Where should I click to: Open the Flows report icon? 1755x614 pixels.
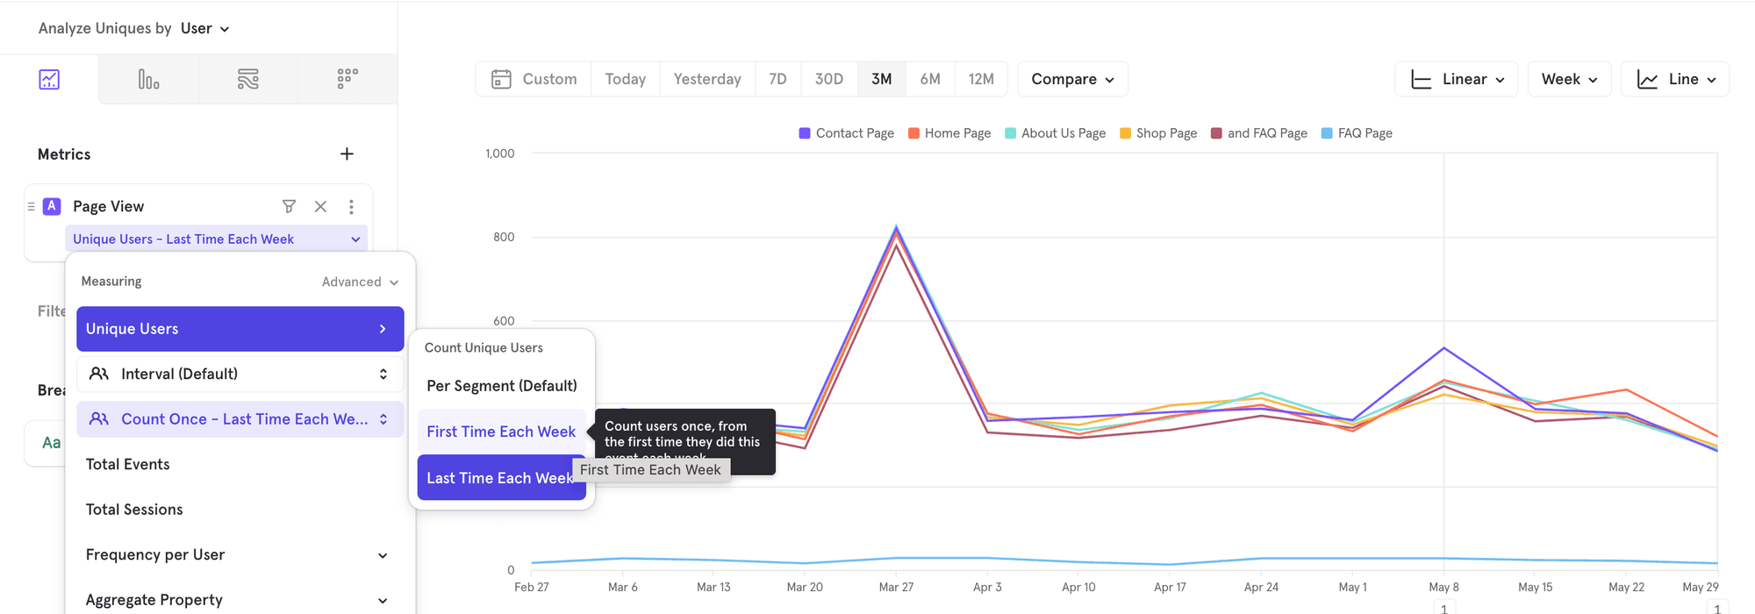point(248,80)
